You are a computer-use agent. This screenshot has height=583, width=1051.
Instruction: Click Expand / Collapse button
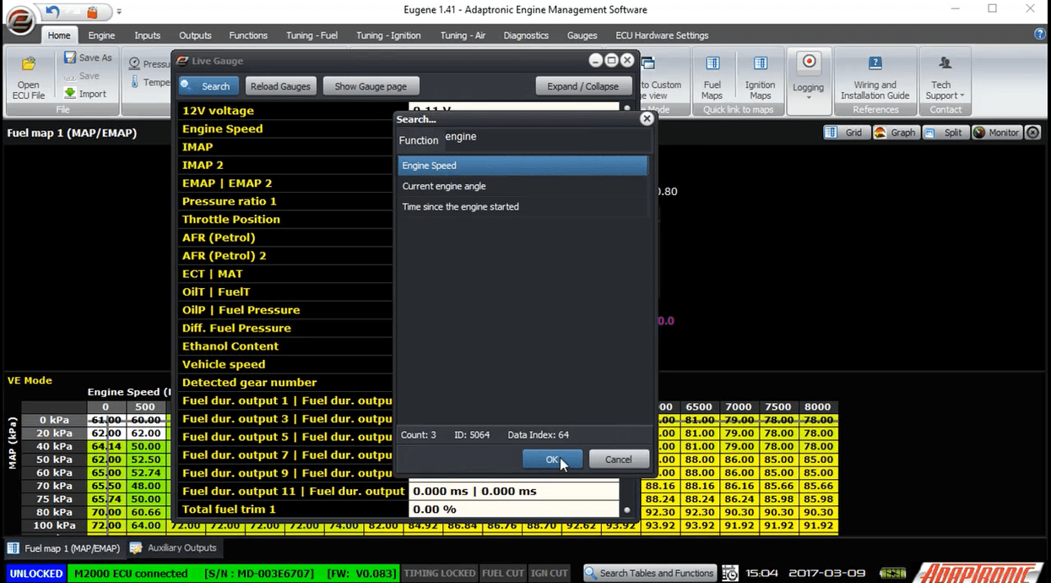point(583,86)
